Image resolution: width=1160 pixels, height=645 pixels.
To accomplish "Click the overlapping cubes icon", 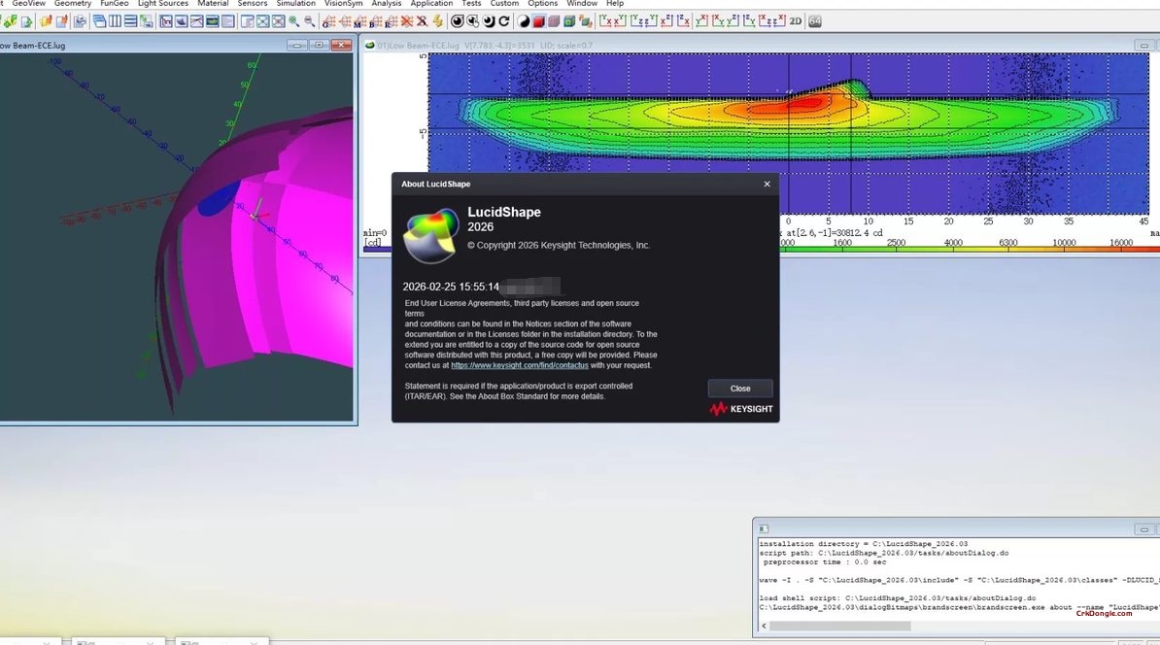I will [585, 21].
